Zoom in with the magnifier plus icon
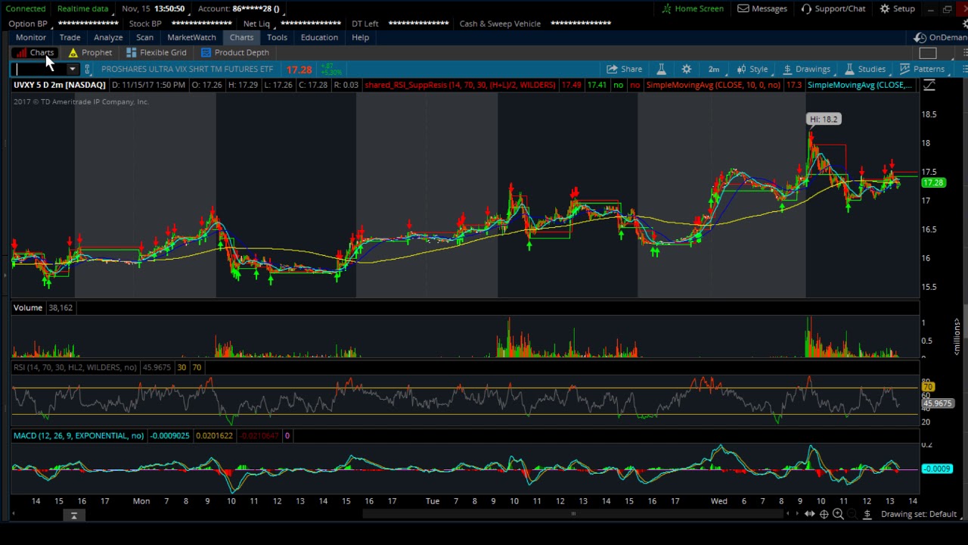 [x=838, y=514]
